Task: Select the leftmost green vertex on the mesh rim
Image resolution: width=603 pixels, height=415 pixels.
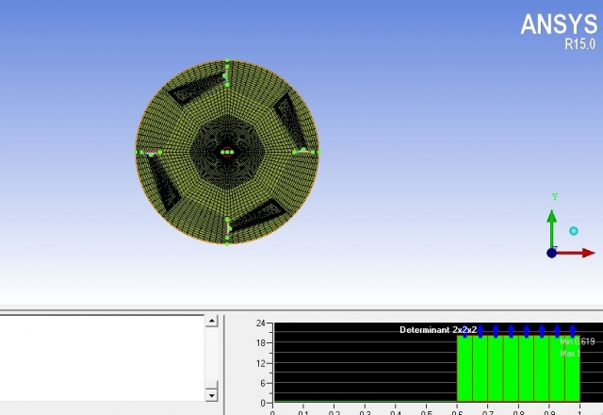Action: (x=137, y=152)
